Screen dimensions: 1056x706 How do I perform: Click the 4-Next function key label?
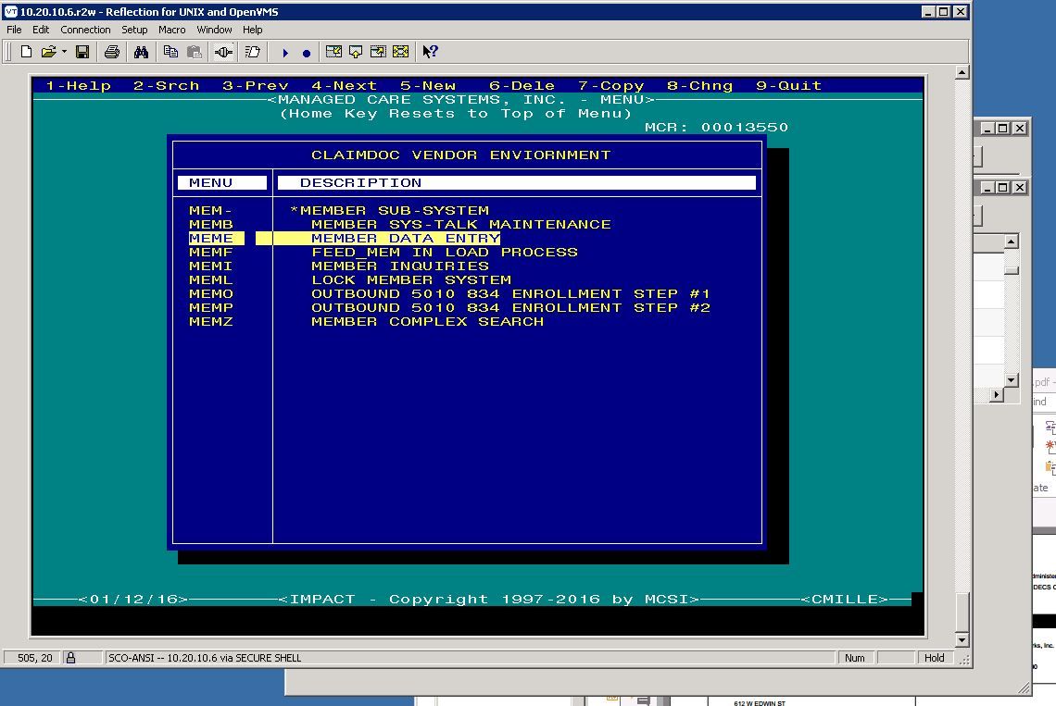click(x=345, y=85)
